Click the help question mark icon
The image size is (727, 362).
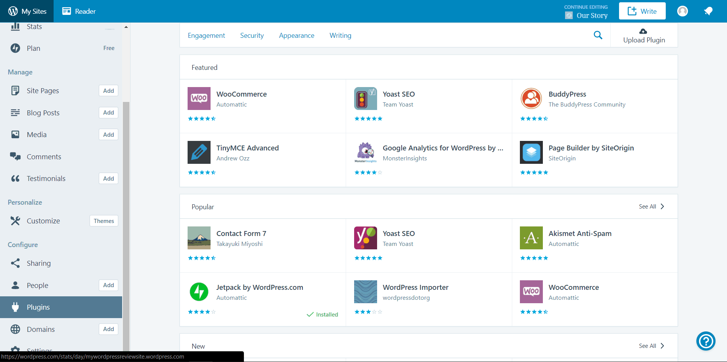(706, 341)
